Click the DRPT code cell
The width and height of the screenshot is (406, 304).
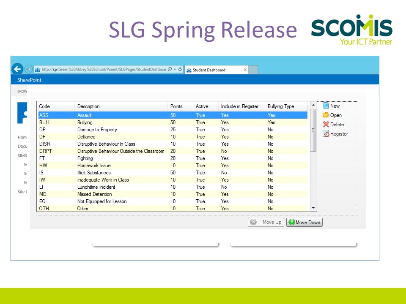46,151
